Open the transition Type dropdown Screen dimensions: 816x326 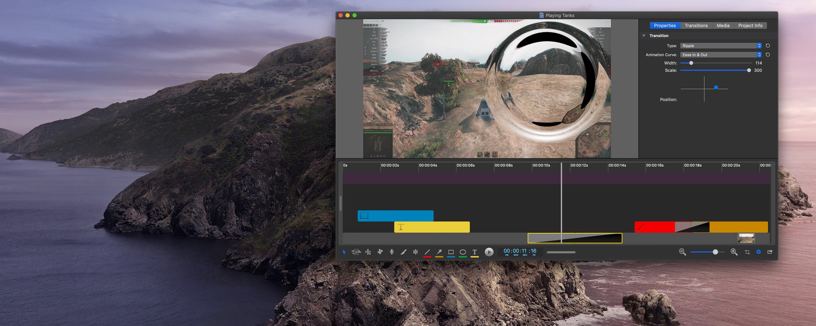click(721, 46)
